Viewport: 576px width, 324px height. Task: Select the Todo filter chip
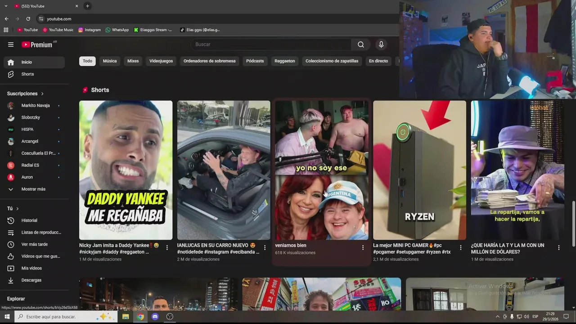tap(87, 61)
